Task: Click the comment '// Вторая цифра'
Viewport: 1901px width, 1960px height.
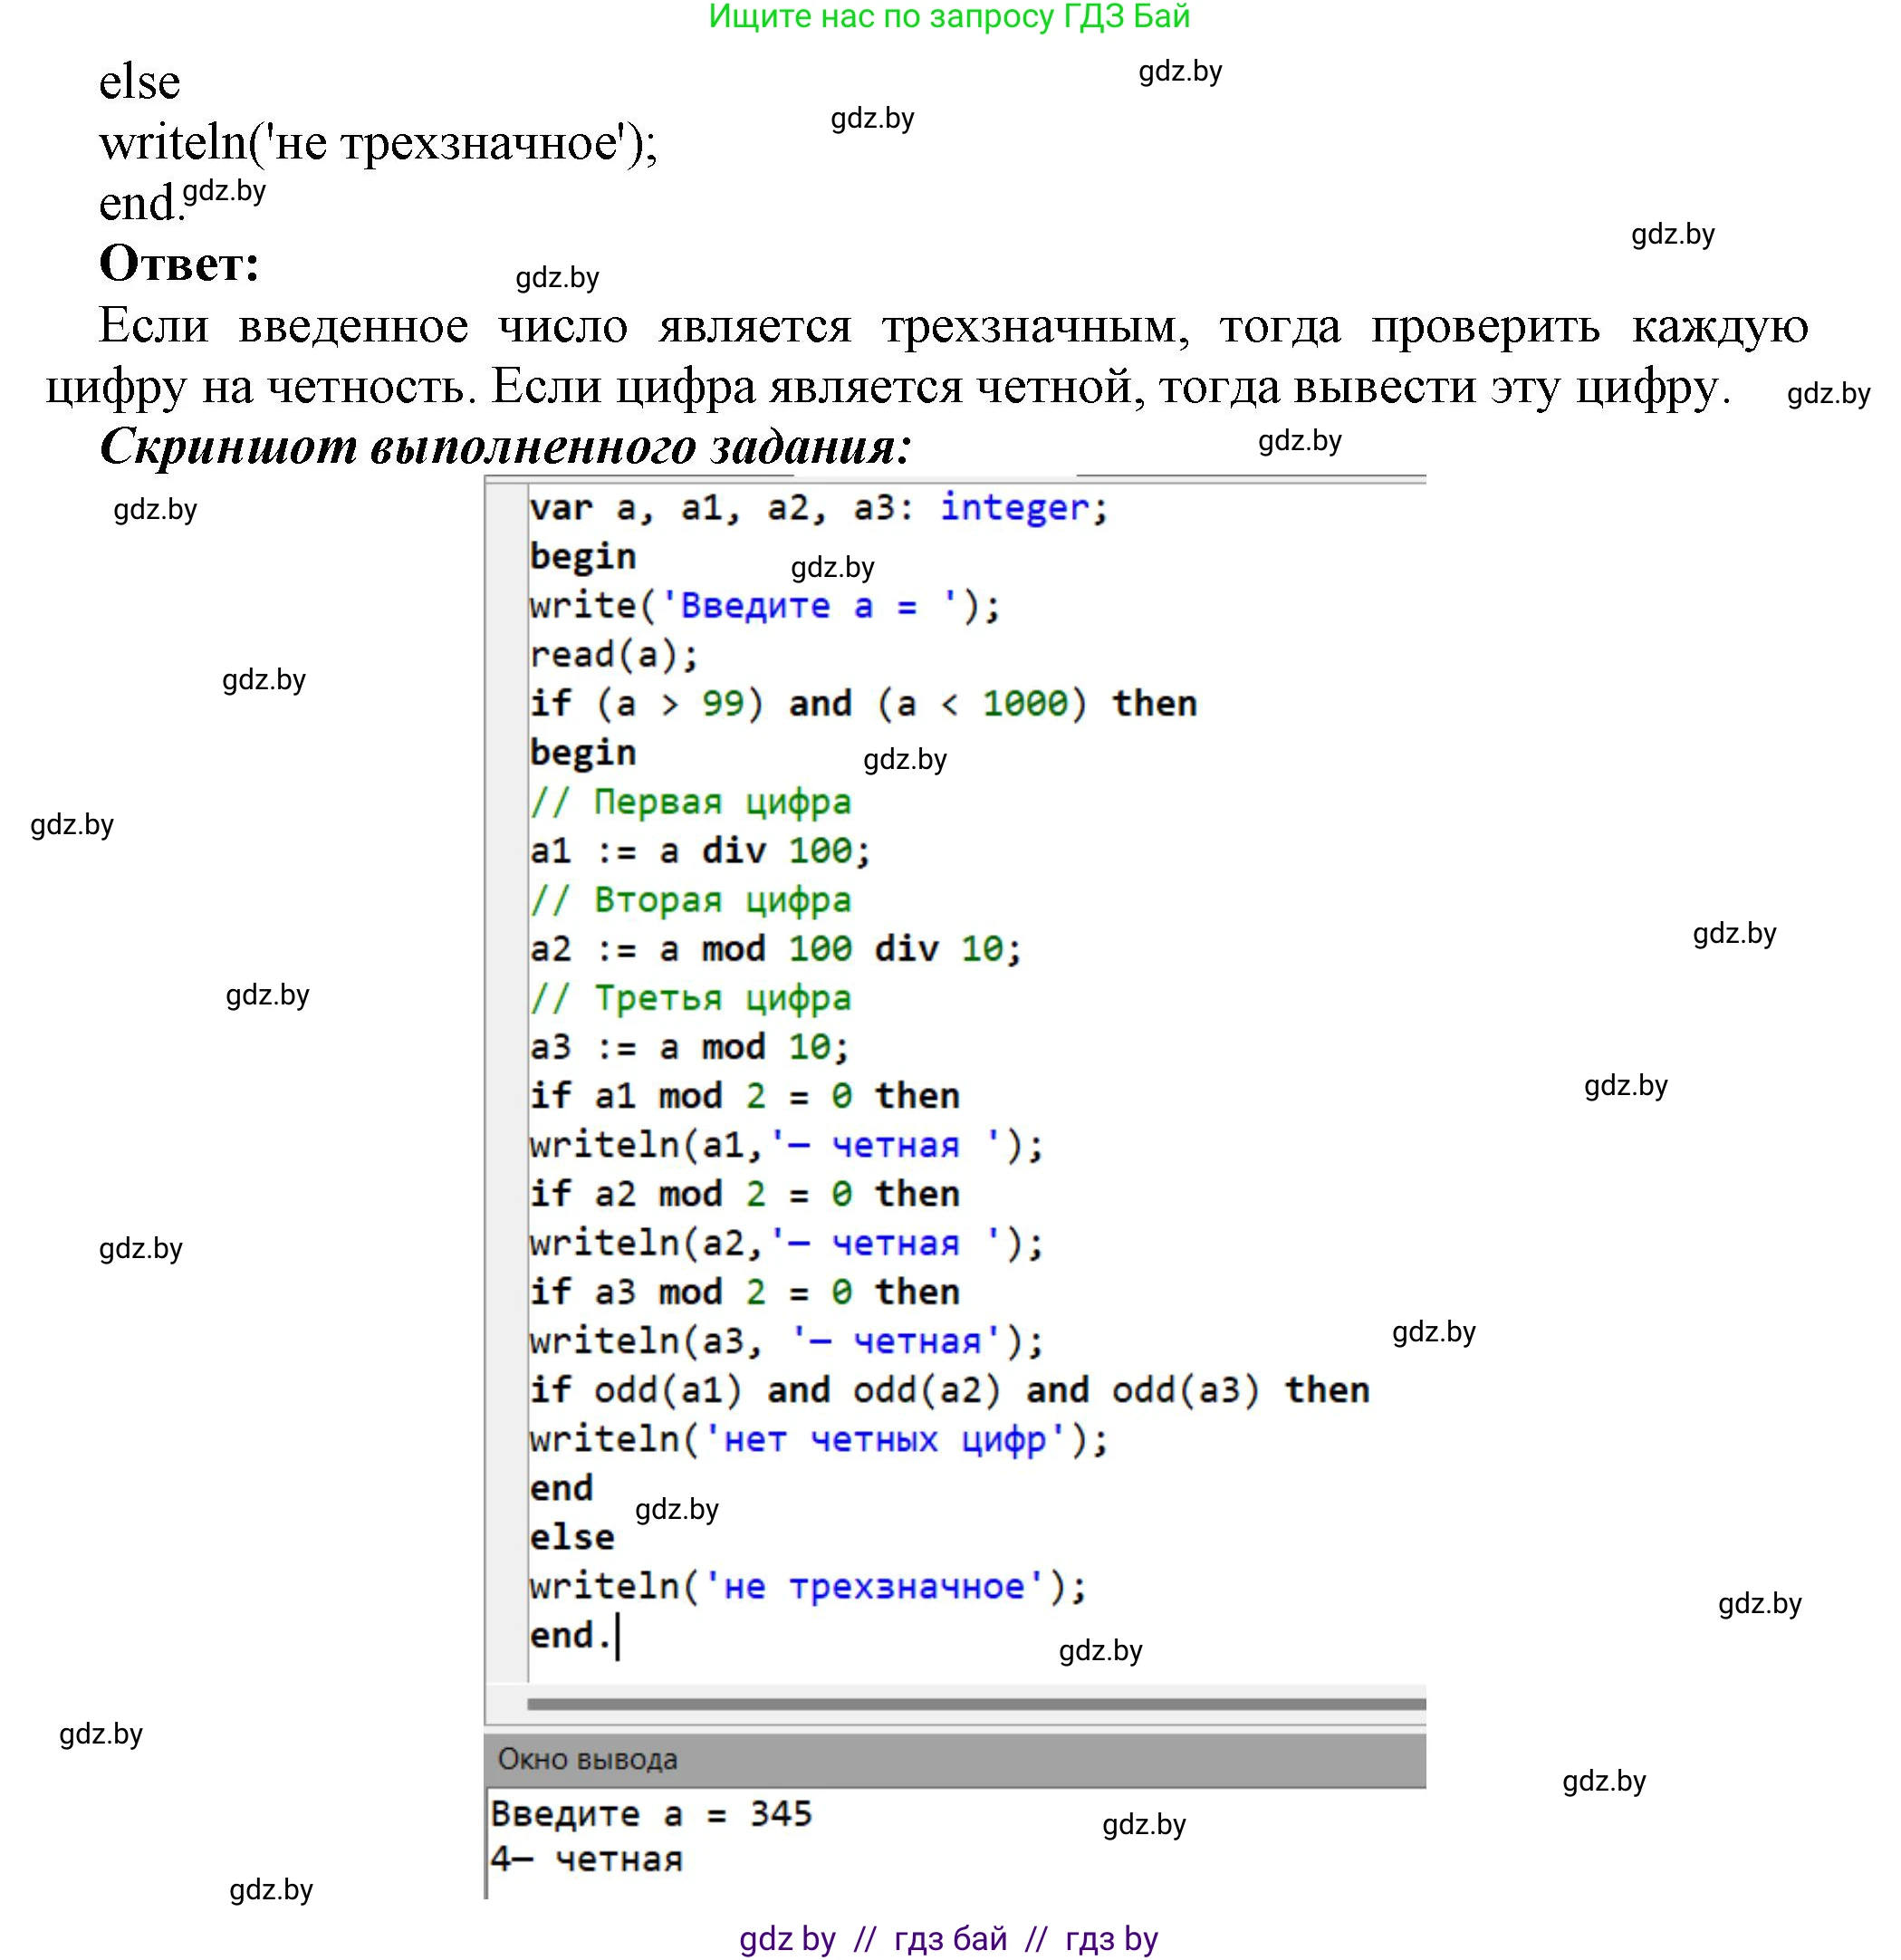Action: point(691,900)
